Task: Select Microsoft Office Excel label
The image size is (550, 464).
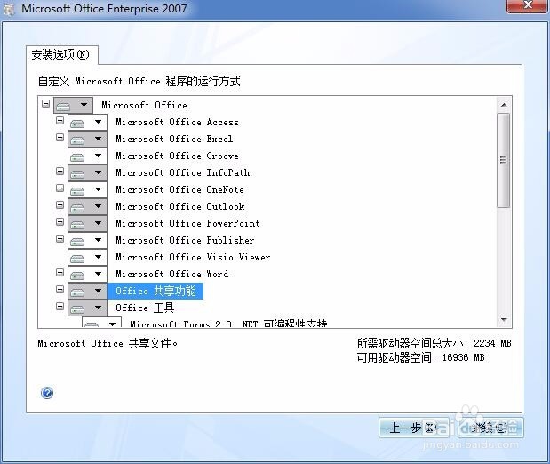Action: (x=174, y=139)
